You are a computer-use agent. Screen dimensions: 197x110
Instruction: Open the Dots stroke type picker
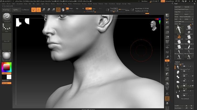click(x=6, y=27)
